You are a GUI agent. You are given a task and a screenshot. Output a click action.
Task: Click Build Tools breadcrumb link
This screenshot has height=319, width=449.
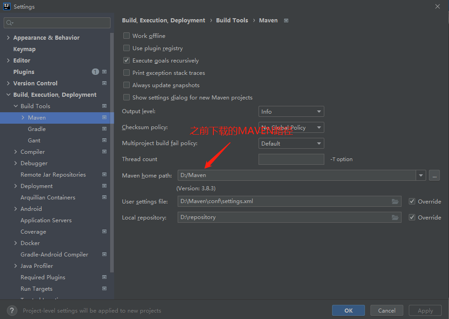(x=232, y=21)
